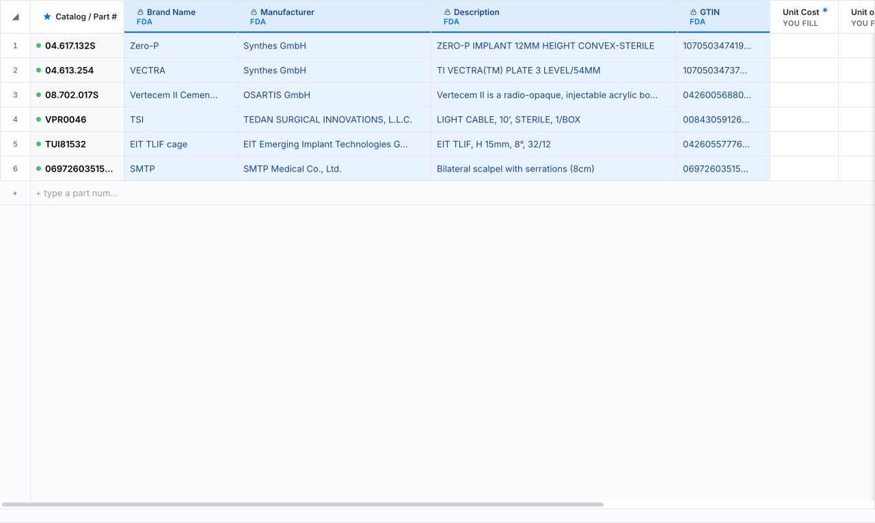Screen dimensions: 875x523
Task: Click GTIN cell 04260557776...
Action: (x=723, y=144)
